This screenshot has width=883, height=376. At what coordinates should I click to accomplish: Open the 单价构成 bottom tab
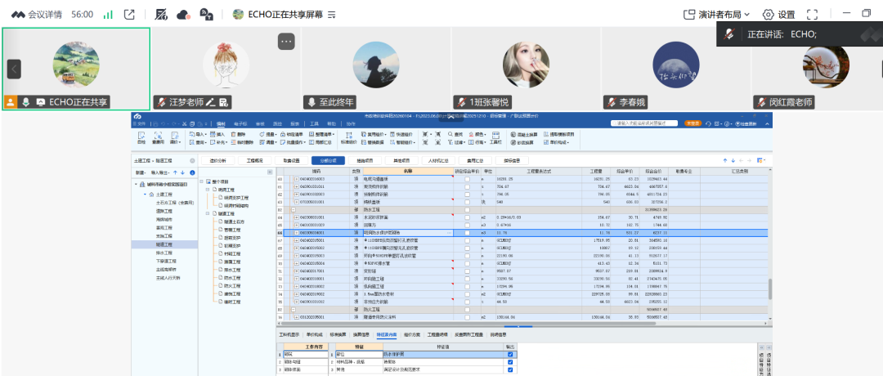tap(314, 334)
